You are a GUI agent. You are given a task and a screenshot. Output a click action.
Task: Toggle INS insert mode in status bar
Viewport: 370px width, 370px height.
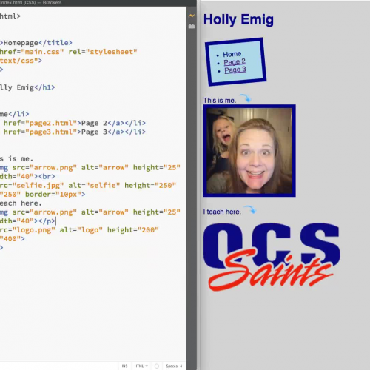125,366
